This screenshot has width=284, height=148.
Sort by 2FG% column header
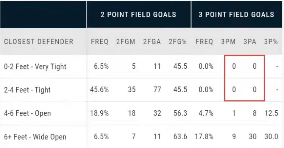(178, 42)
